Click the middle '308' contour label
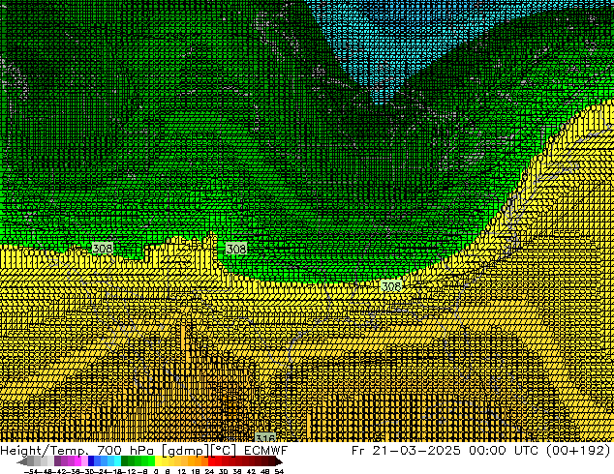The height and width of the screenshot is (474, 614). (236, 249)
